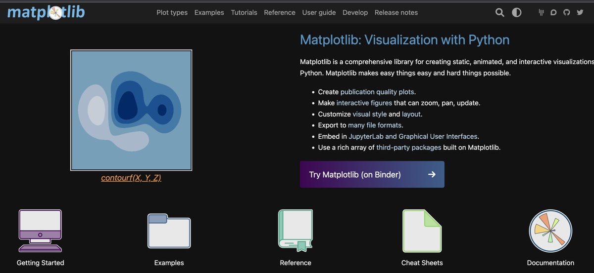Image resolution: width=594 pixels, height=273 pixels.
Task: Open the GitHub icon link
Action: [566, 12]
